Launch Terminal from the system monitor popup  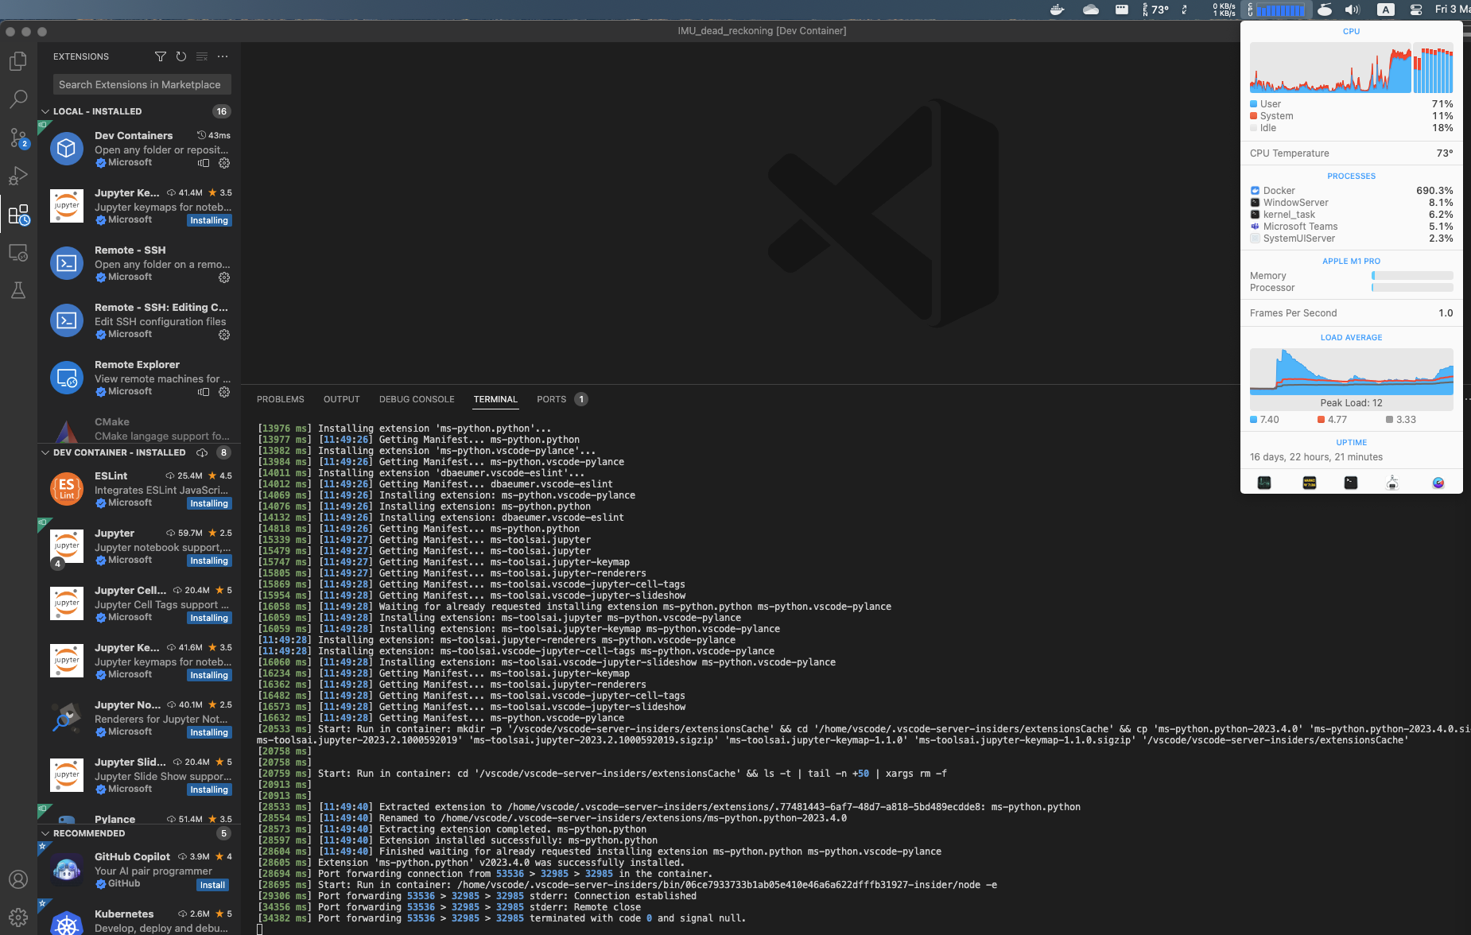pos(1350,482)
